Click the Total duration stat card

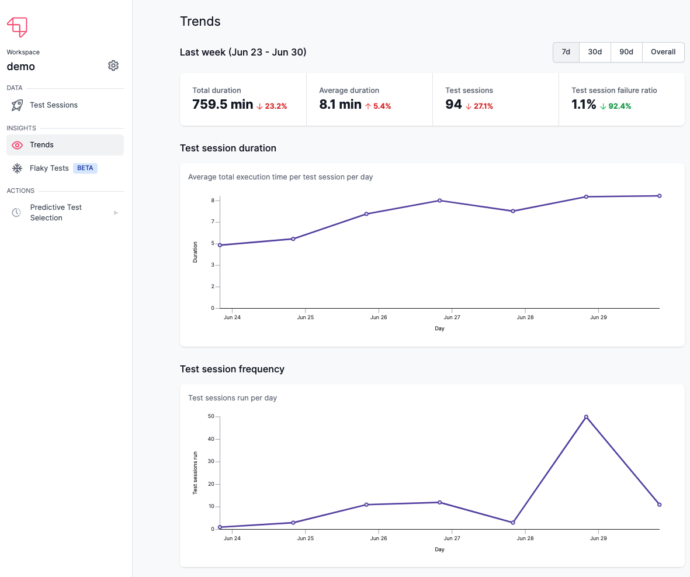242,99
